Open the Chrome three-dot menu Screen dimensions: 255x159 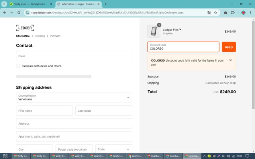251,13
